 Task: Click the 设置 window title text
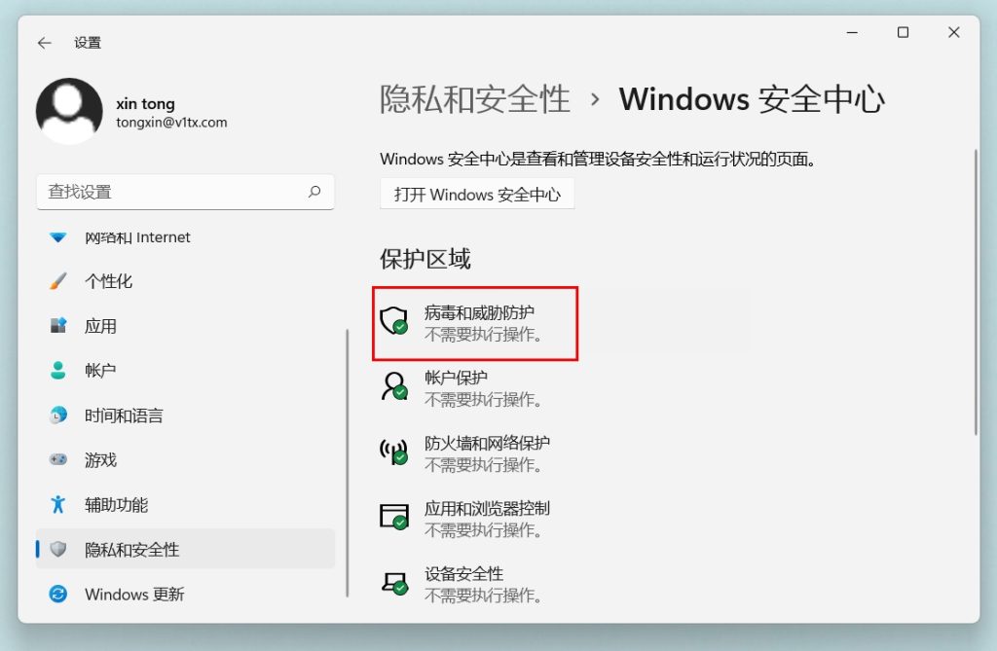[x=88, y=43]
